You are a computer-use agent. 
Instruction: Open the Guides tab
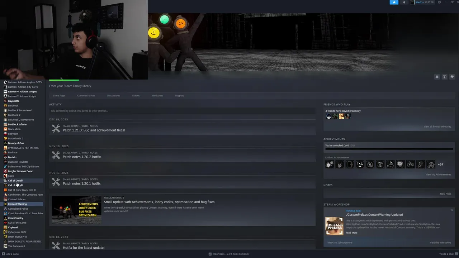(136, 96)
